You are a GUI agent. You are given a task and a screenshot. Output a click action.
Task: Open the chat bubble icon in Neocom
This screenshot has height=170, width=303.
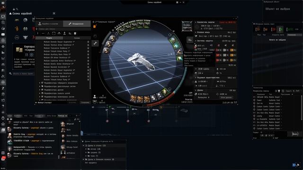coord(3,17)
